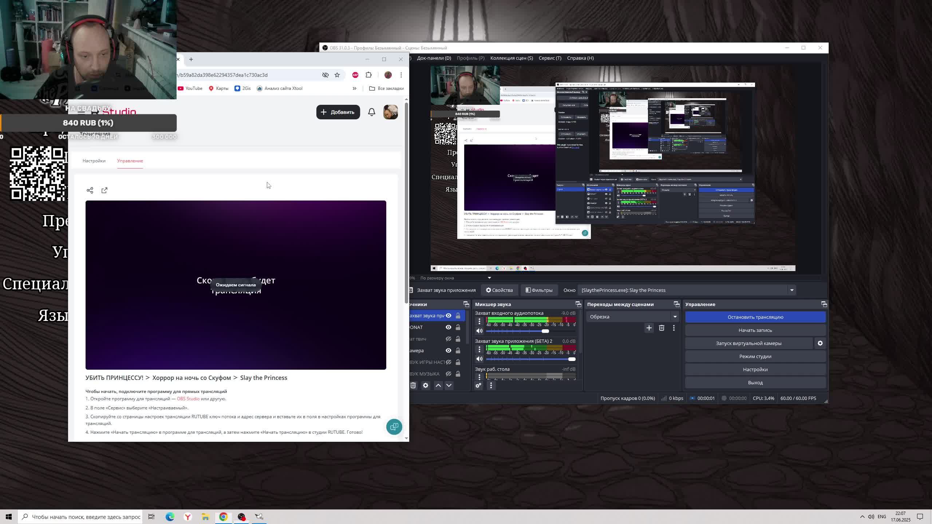The height and width of the screenshot is (524, 932).
Task: Open stream in new window icon
Action: pyautogui.click(x=104, y=190)
